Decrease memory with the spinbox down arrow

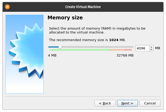tap(151, 49)
